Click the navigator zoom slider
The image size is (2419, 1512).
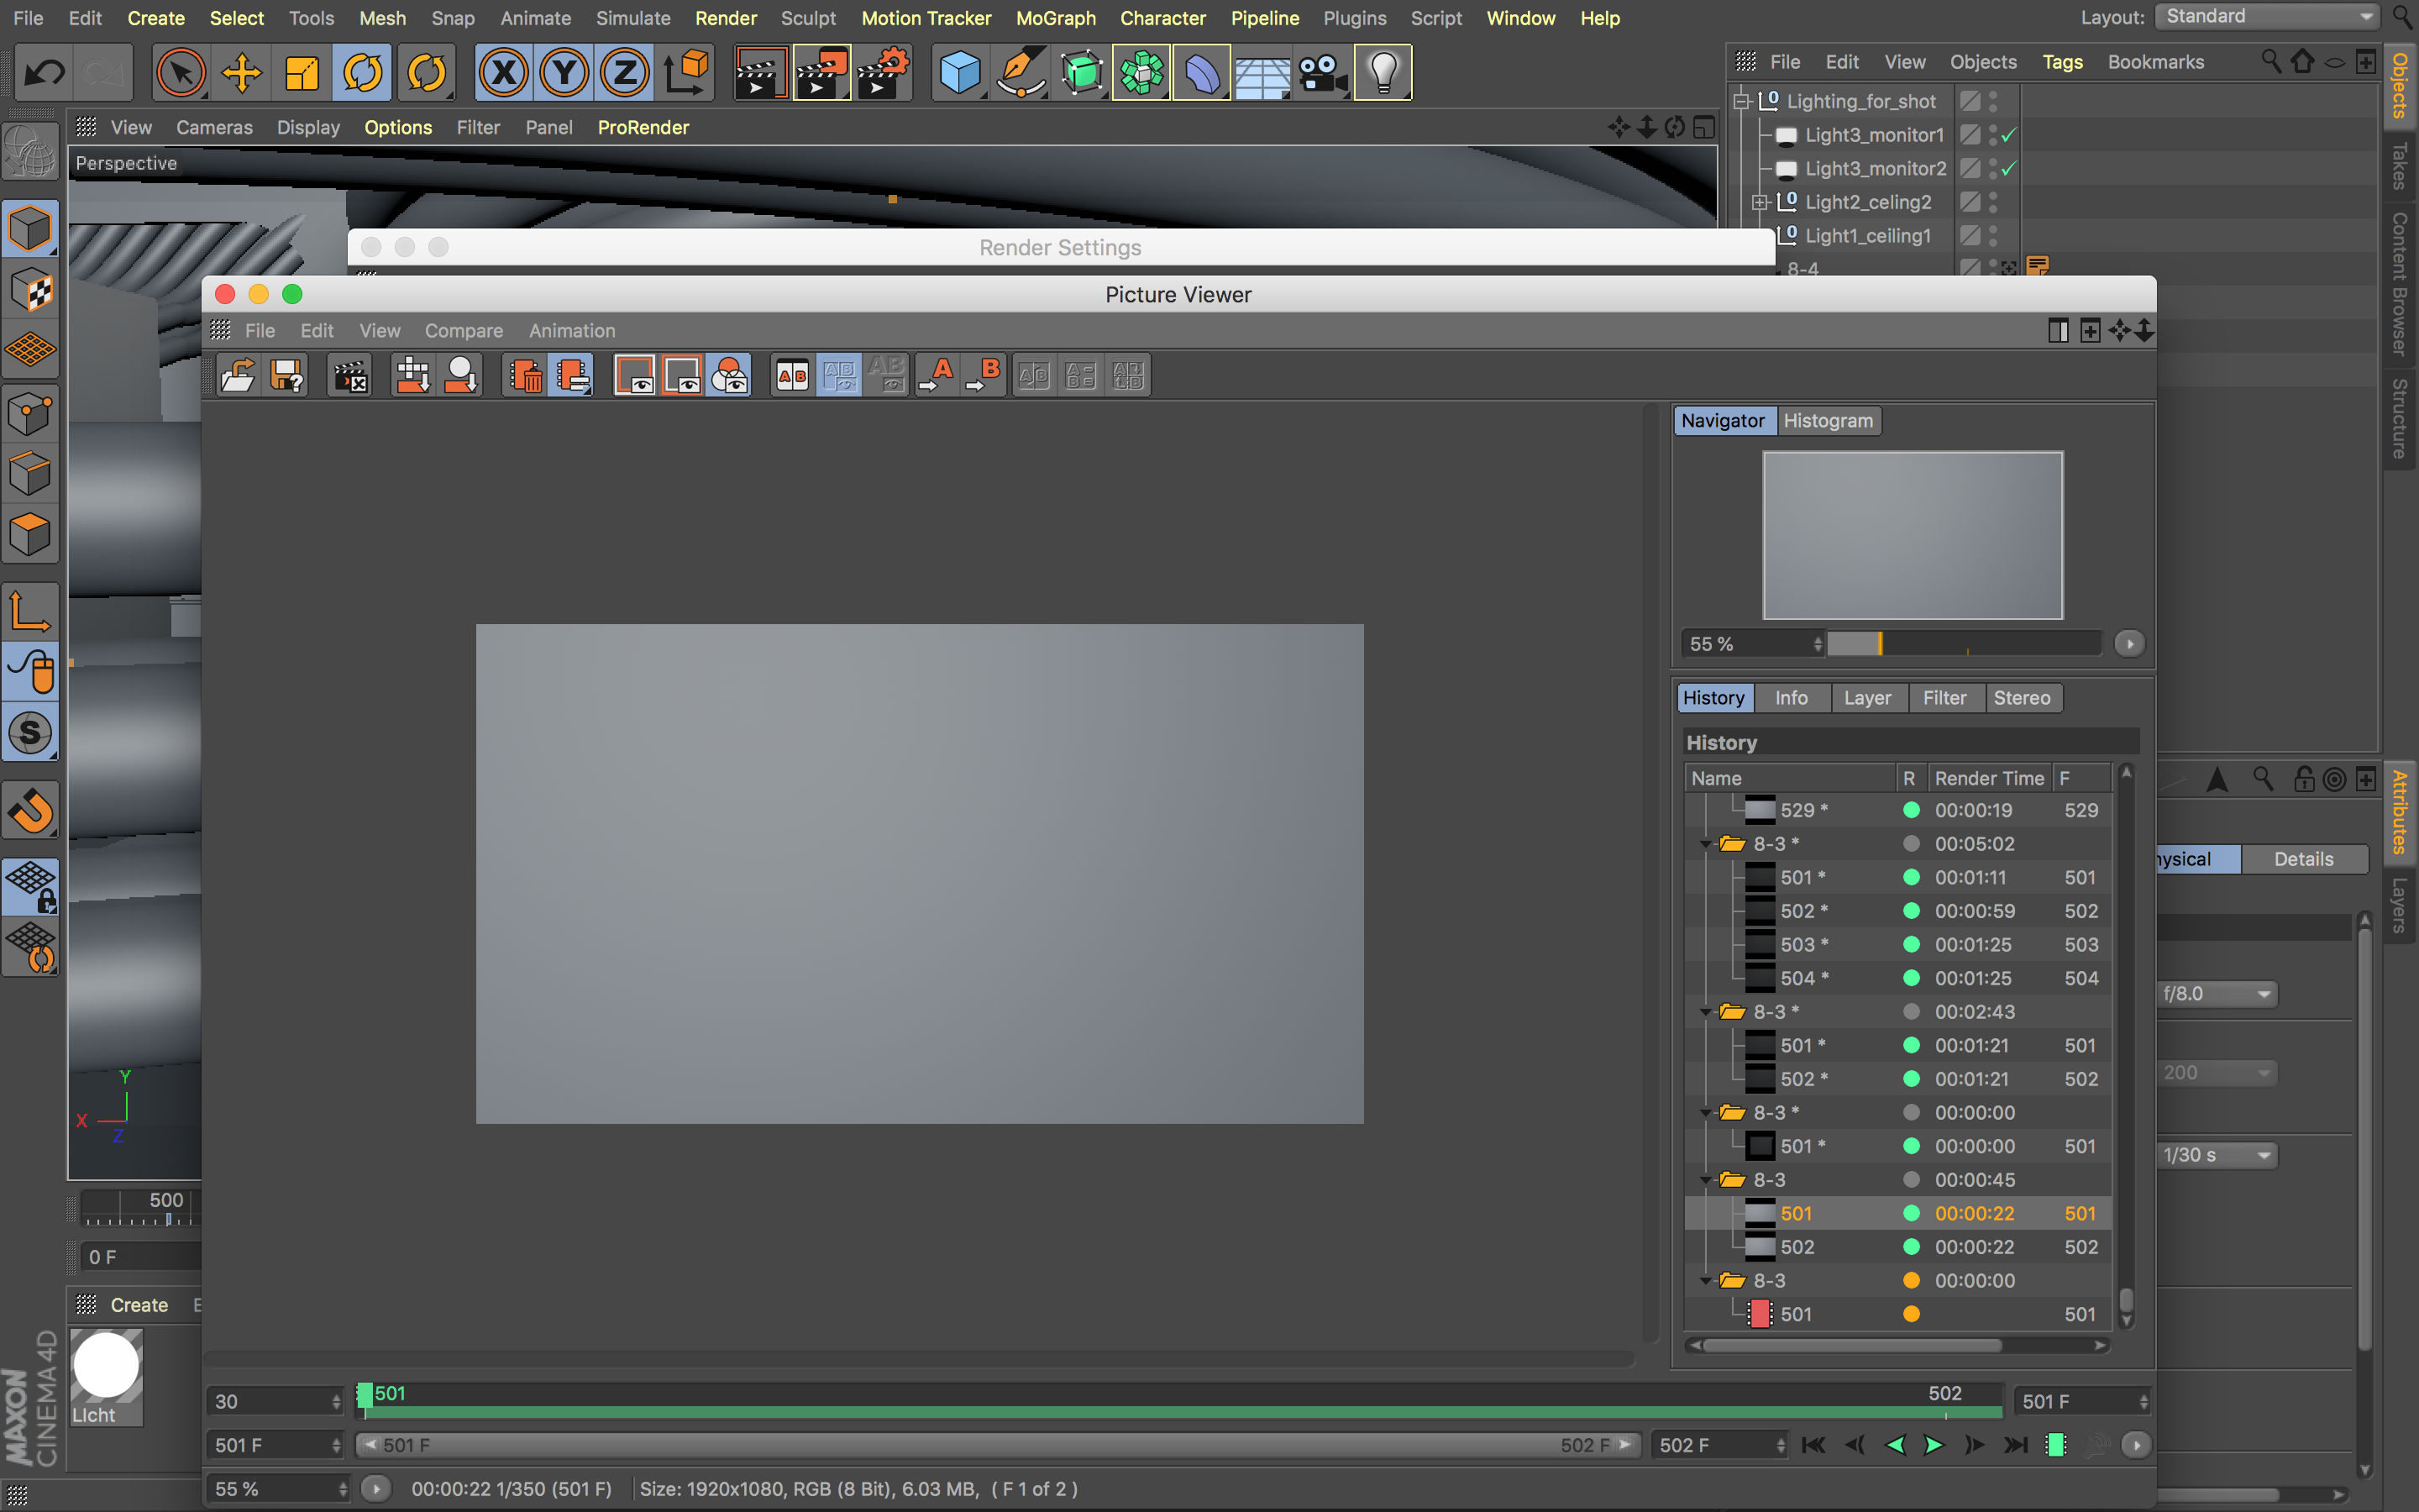click(x=1965, y=645)
